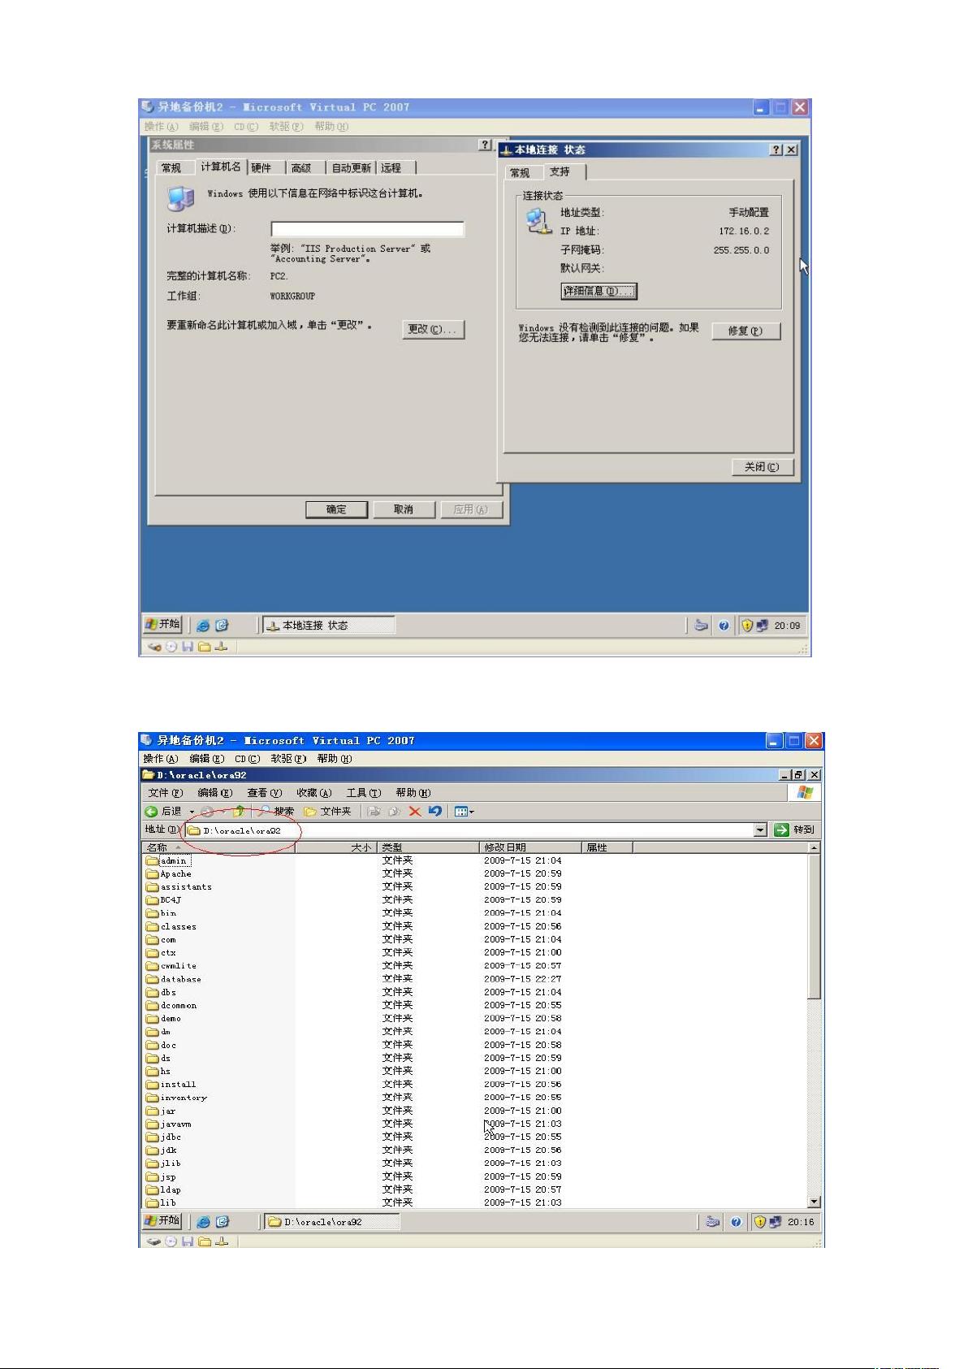Click the 更改(C)... button
968x1369 pixels.
(434, 329)
